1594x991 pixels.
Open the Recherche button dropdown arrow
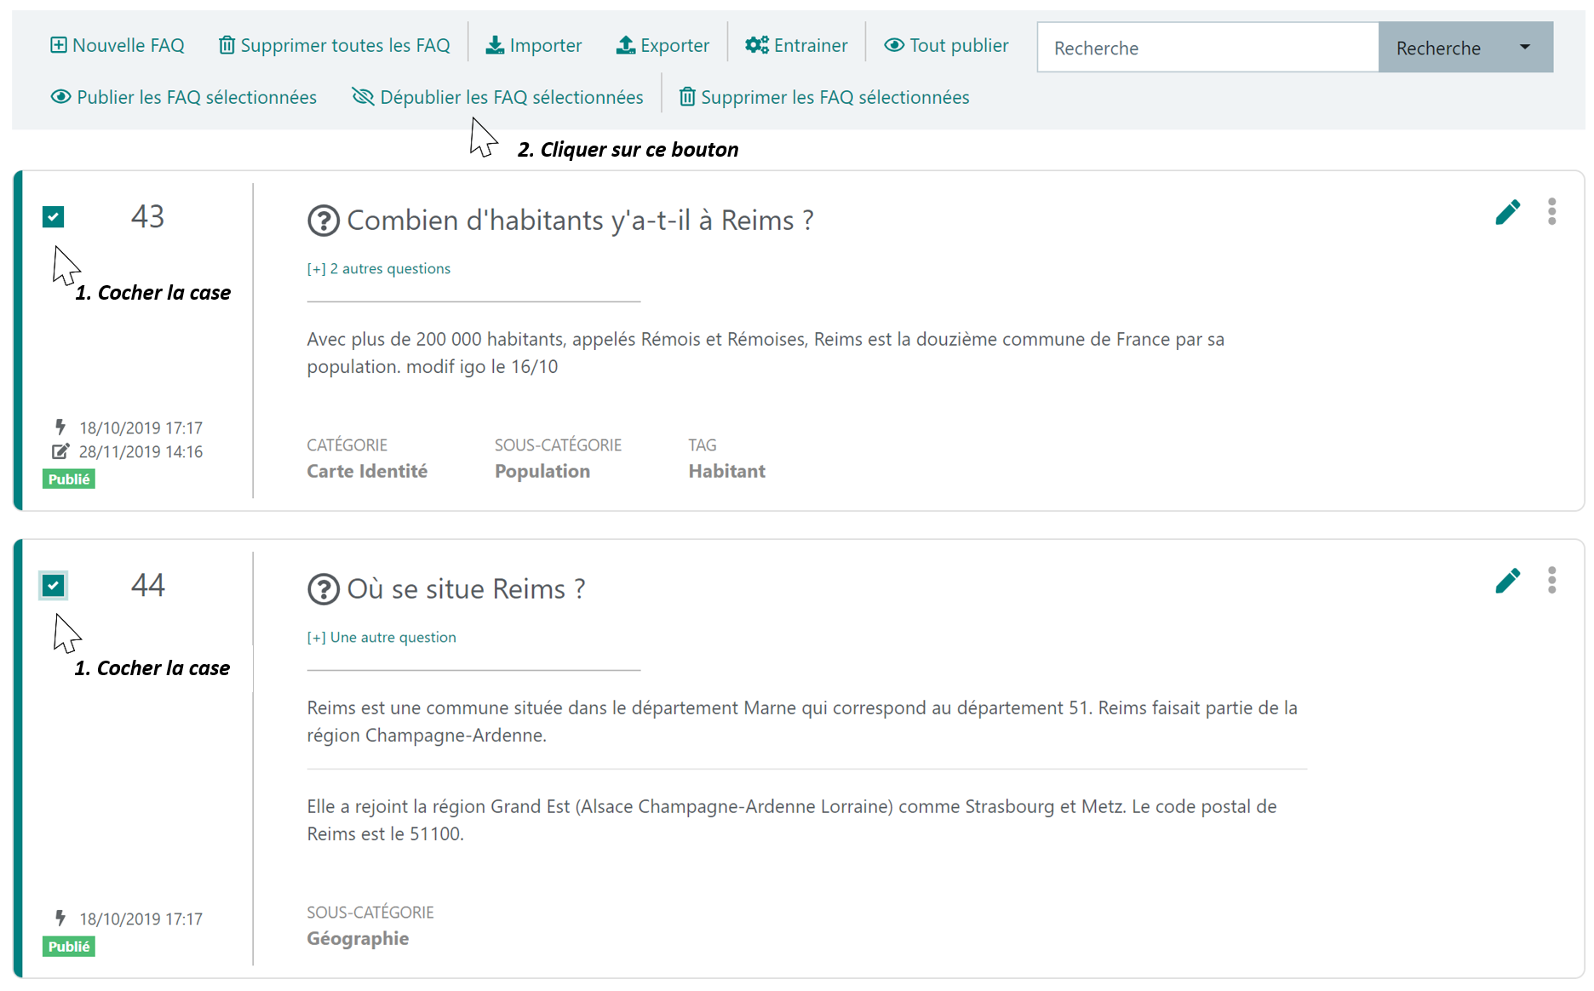(x=1525, y=47)
